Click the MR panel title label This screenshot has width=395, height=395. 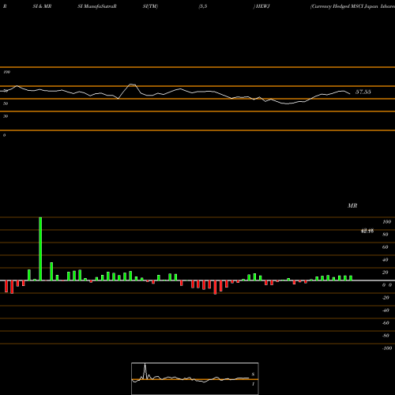[x=352, y=205]
